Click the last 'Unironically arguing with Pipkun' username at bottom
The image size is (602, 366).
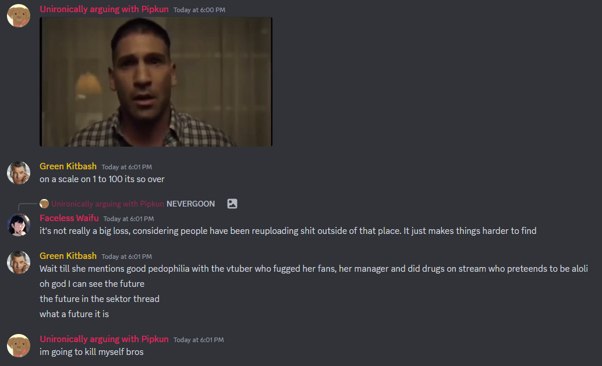click(x=104, y=339)
